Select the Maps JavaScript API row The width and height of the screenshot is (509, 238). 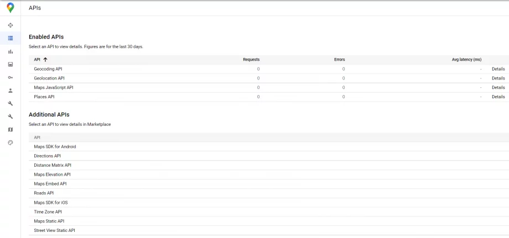pos(269,87)
